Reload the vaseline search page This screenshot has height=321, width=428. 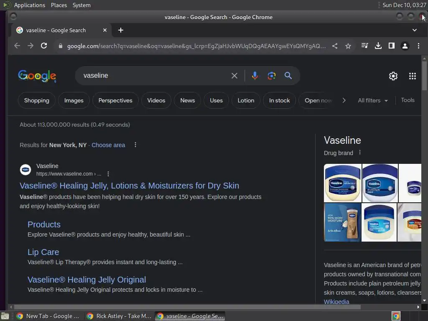coord(44,46)
